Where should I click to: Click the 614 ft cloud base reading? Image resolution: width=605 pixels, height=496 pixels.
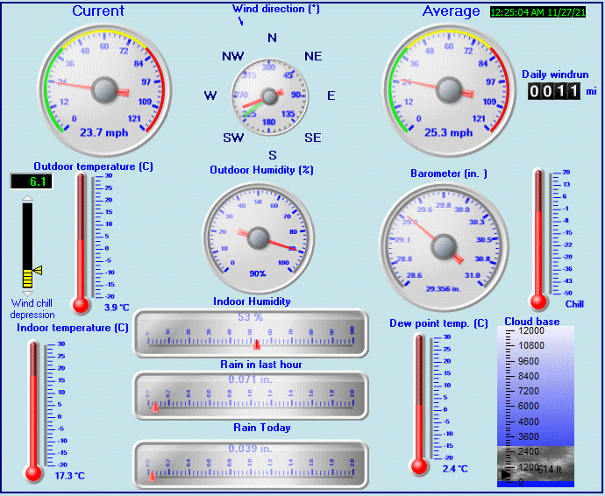pos(550,470)
